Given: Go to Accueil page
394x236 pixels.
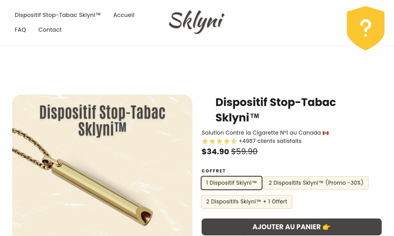Looking at the screenshot, I should pyautogui.click(x=124, y=15).
